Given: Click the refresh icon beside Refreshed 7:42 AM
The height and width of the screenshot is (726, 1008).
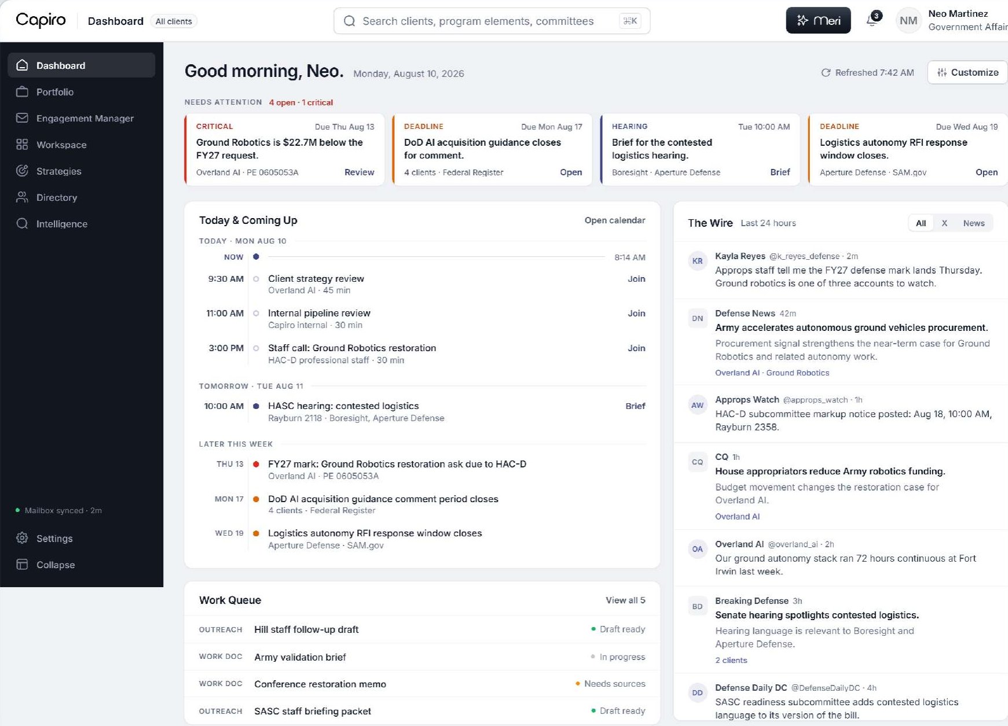Looking at the screenshot, I should coord(826,73).
